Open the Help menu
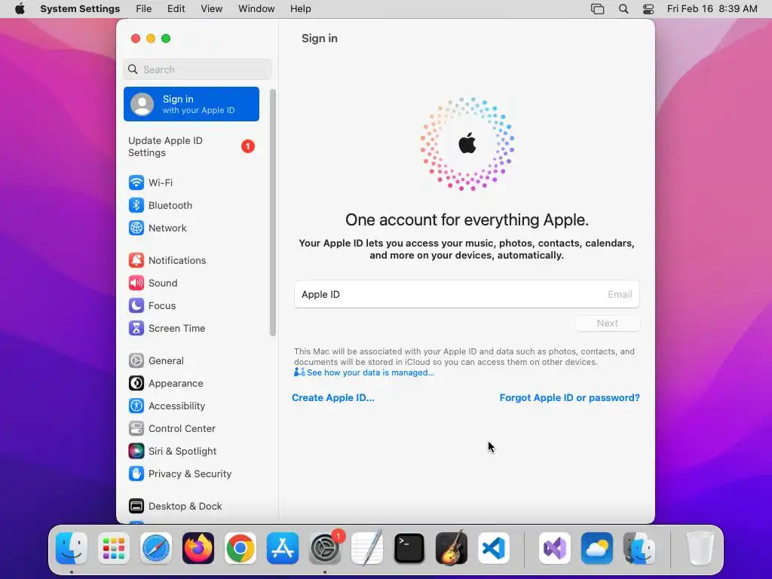The width and height of the screenshot is (772, 579). [x=300, y=9]
